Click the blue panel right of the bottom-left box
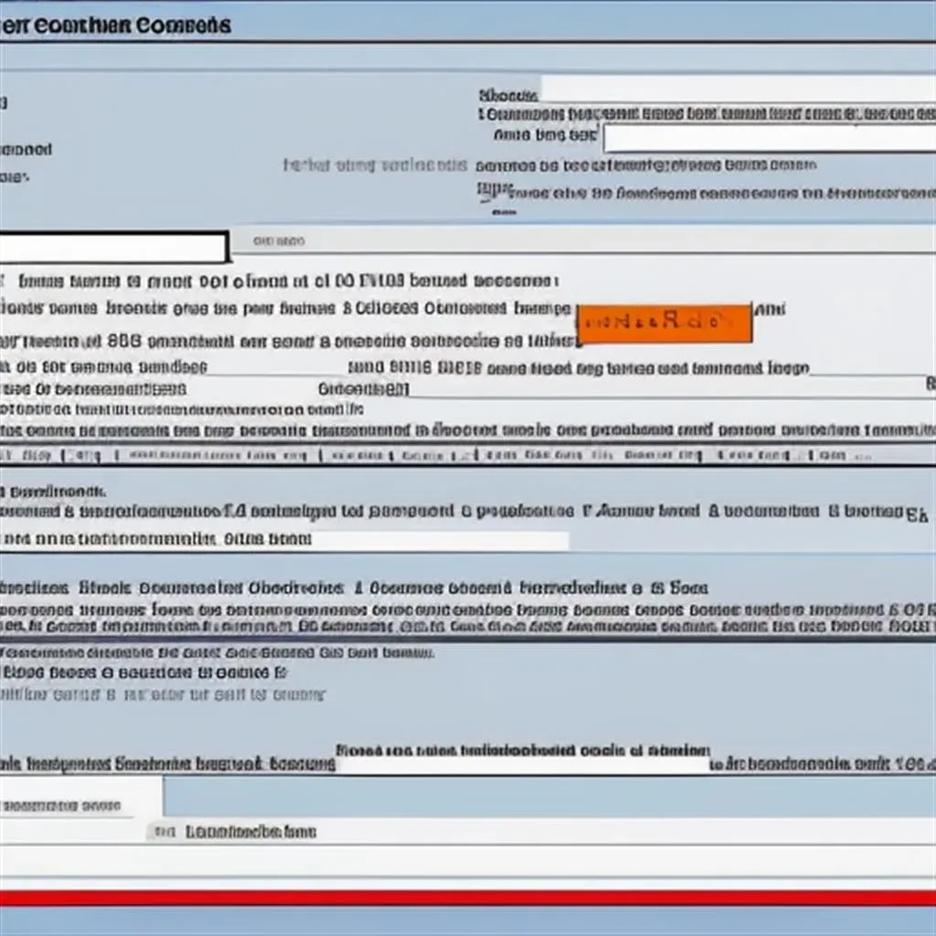 point(548,797)
